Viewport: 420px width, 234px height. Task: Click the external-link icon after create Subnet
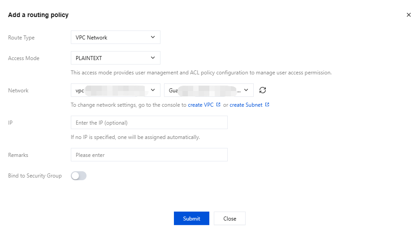(x=267, y=105)
